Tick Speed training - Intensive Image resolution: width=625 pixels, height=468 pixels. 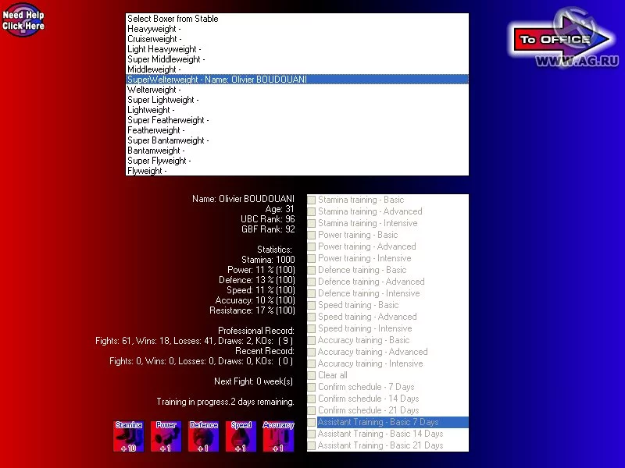click(x=312, y=328)
